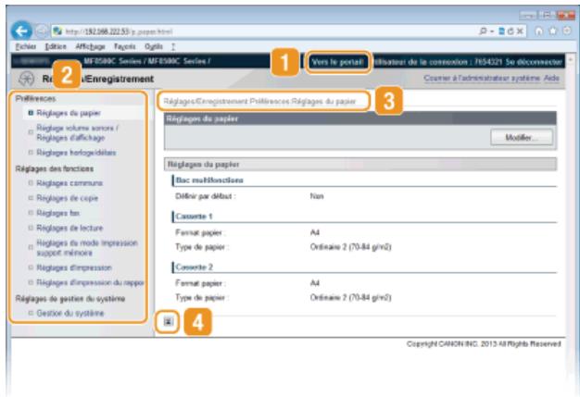Open the Edition menu

[56, 46]
